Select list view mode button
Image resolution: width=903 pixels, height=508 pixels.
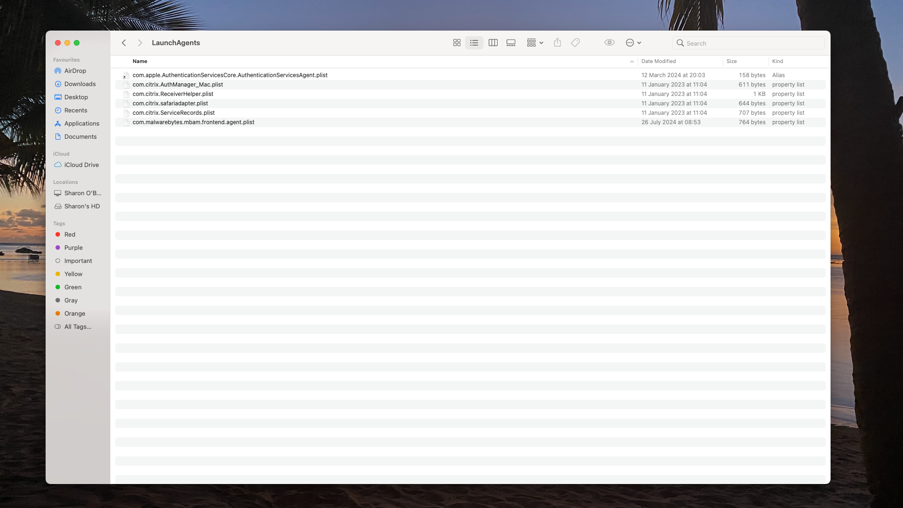(x=474, y=43)
